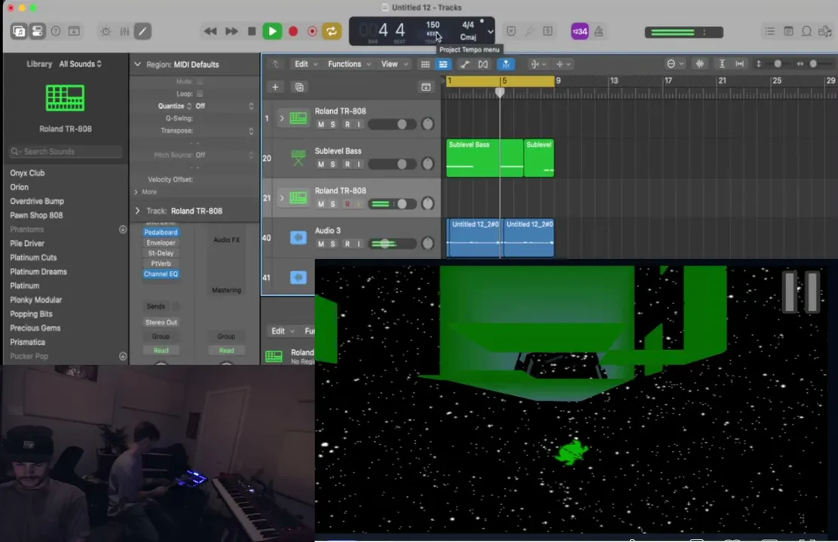Open the Loop Browser icon
Viewport: 838px width, 542px height.
tap(806, 31)
